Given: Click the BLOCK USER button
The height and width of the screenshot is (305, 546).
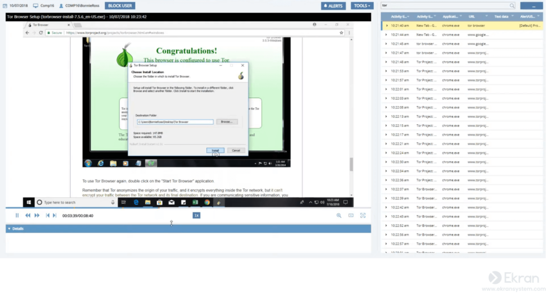Looking at the screenshot, I should (120, 5).
